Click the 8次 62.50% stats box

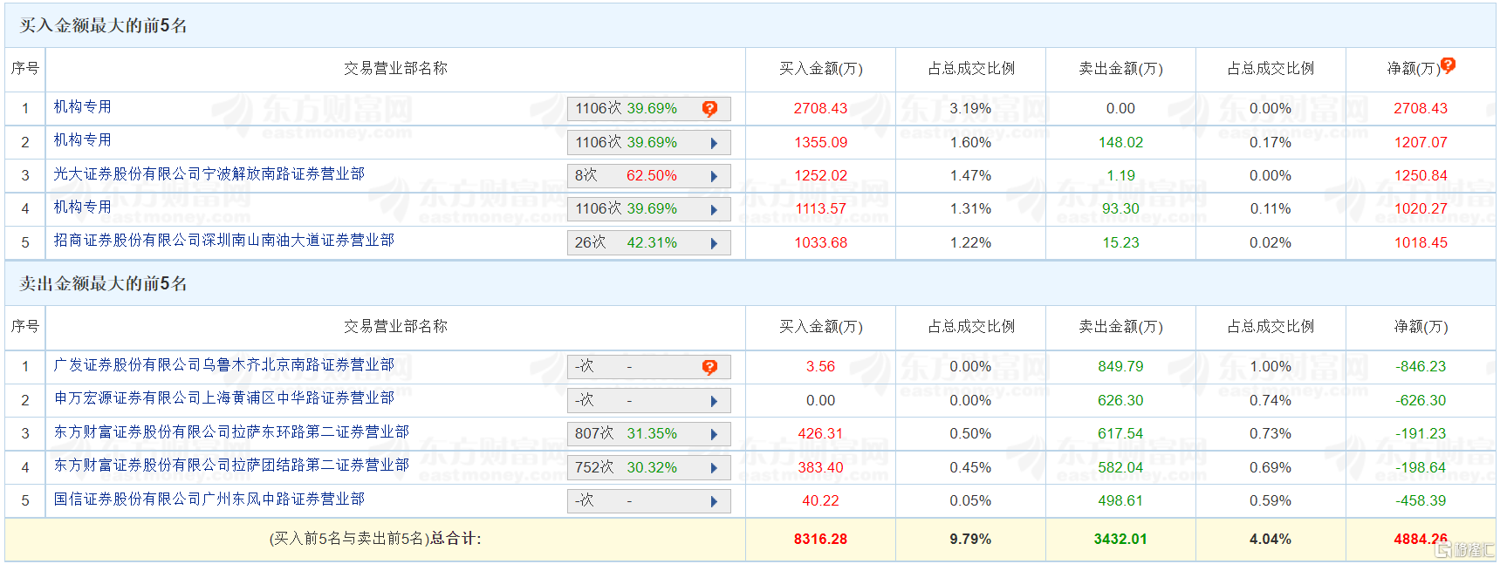649,176
